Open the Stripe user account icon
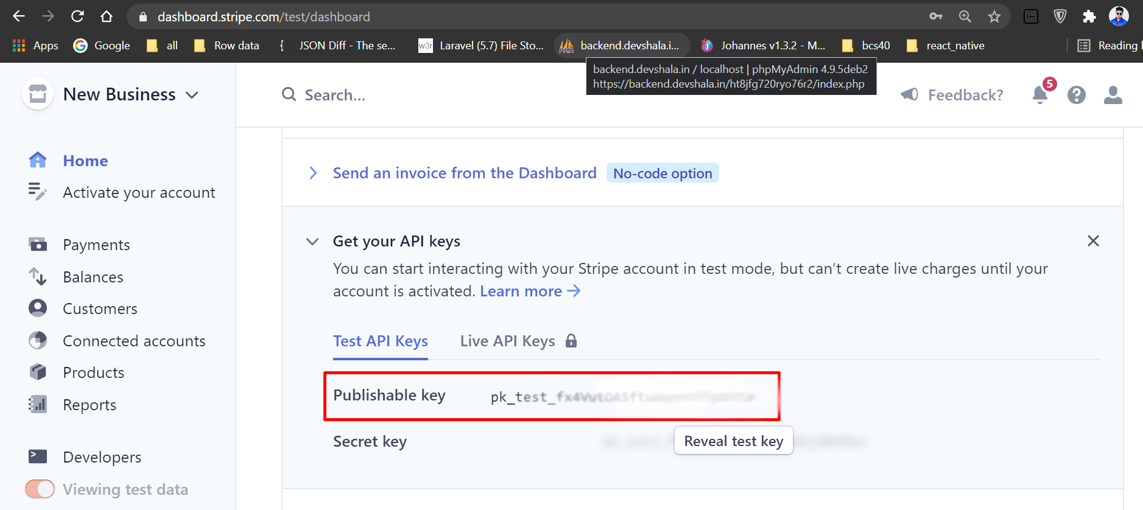1143x510 pixels. (1113, 95)
